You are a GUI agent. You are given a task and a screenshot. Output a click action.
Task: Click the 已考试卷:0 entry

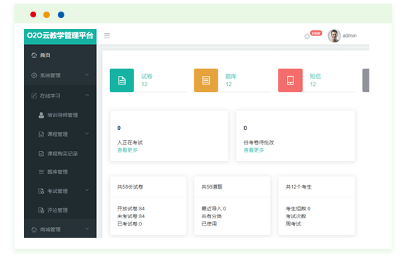tap(129, 224)
